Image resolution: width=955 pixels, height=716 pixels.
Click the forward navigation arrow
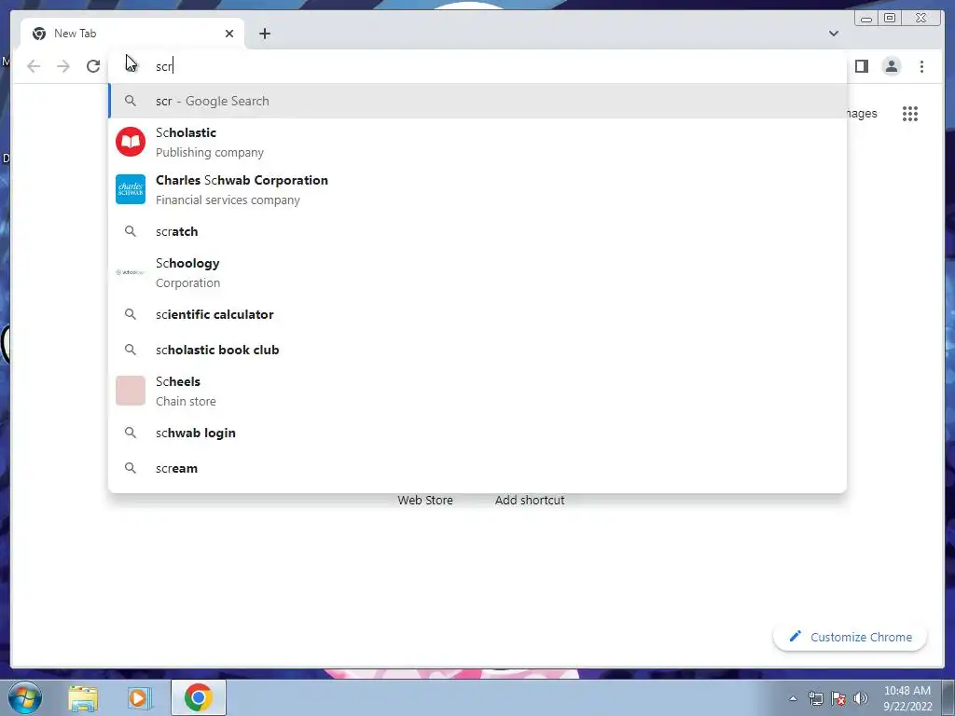coord(63,66)
